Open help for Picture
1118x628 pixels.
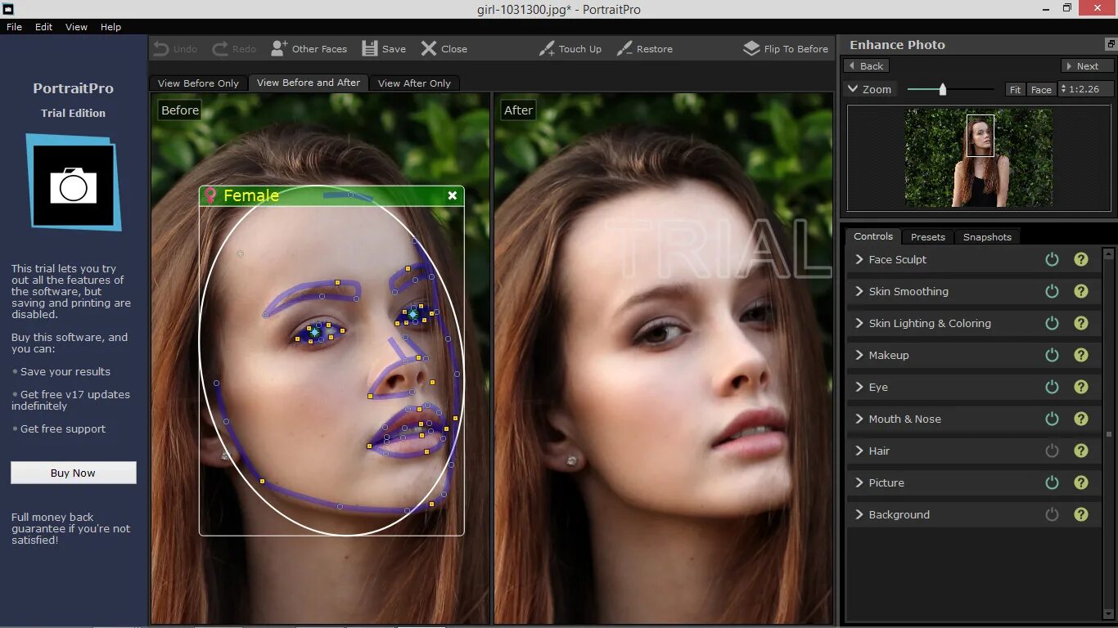[x=1081, y=482]
